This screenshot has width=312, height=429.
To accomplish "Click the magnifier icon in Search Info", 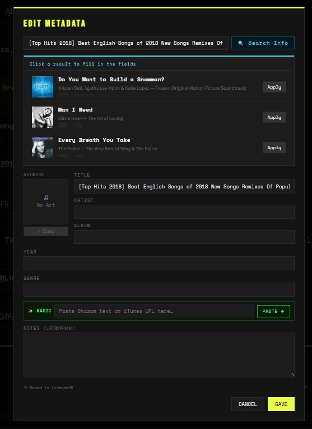I will 240,43.
